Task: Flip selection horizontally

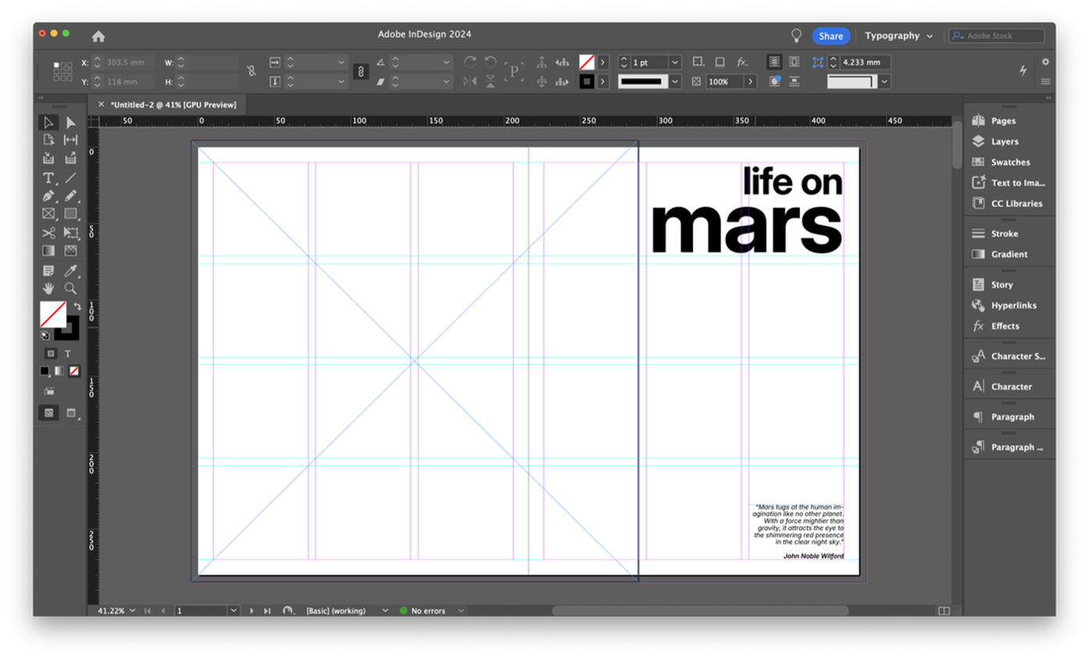Action: point(470,81)
